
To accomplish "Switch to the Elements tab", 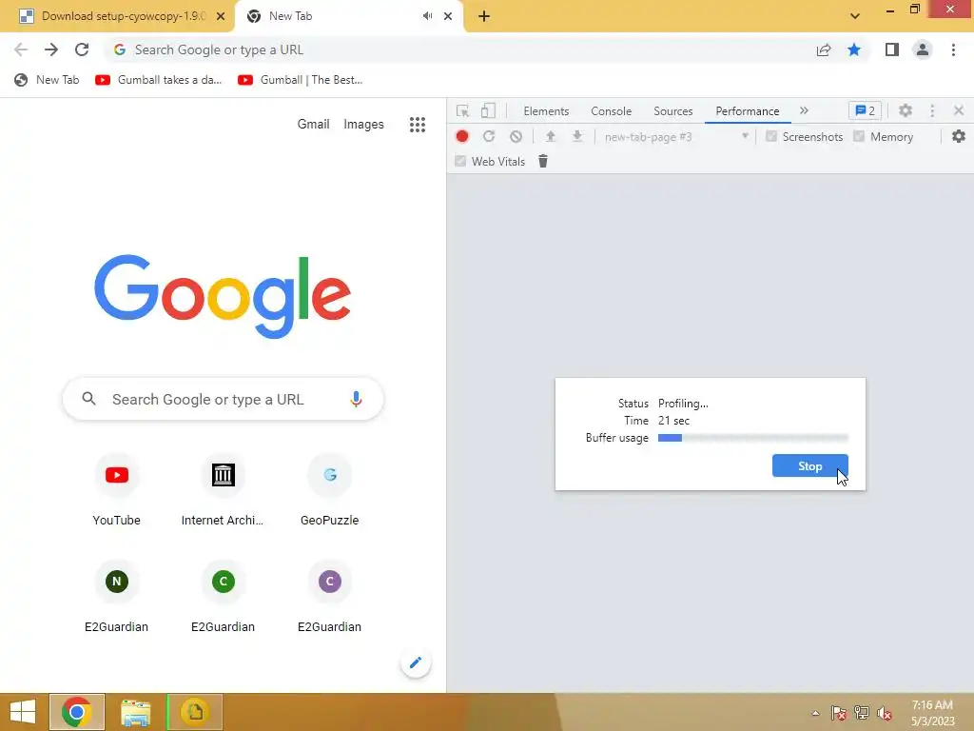I will (546, 111).
